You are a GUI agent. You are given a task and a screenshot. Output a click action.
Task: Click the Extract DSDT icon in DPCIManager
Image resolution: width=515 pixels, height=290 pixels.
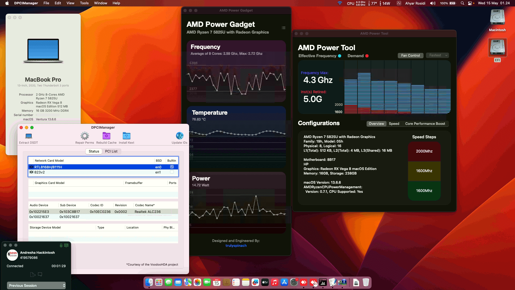[x=28, y=136]
